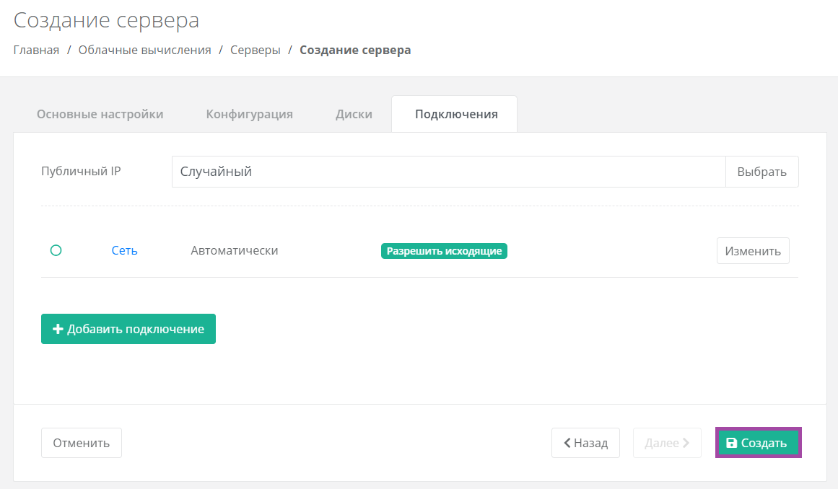Open the Основные настройки tab

tap(100, 114)
